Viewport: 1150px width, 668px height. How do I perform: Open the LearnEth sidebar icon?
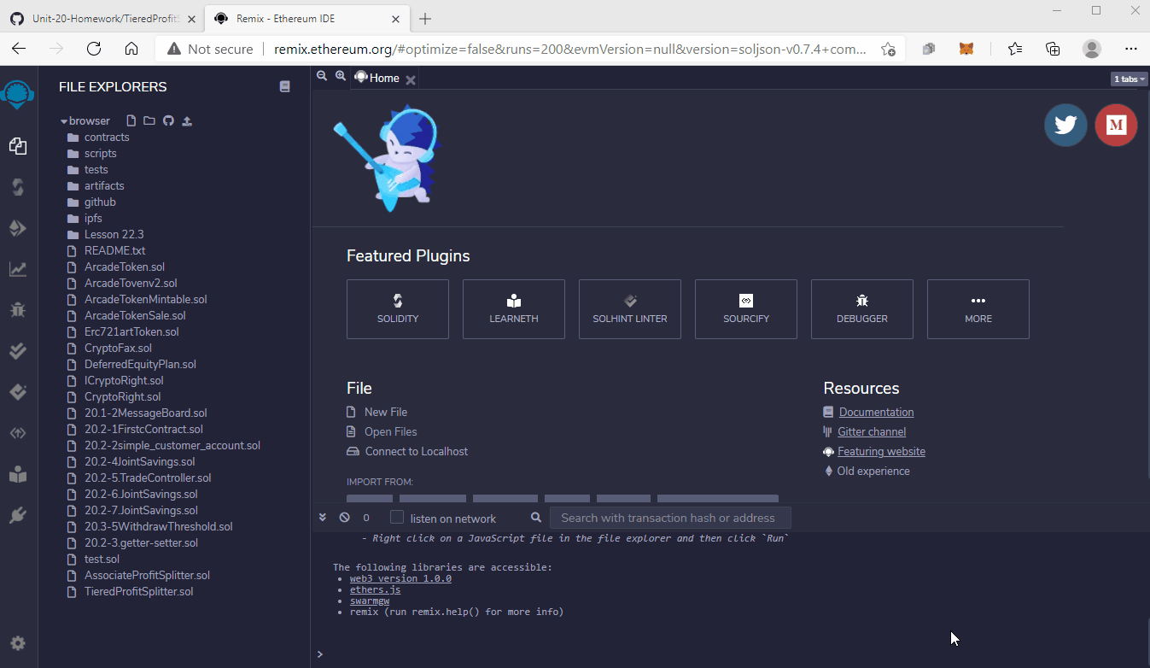tap(18, 474)
